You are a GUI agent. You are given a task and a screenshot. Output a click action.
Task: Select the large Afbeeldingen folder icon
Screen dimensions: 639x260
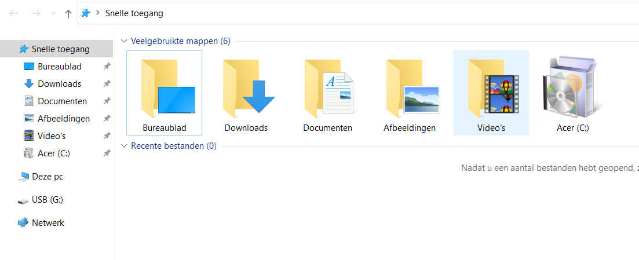(410, 93)
